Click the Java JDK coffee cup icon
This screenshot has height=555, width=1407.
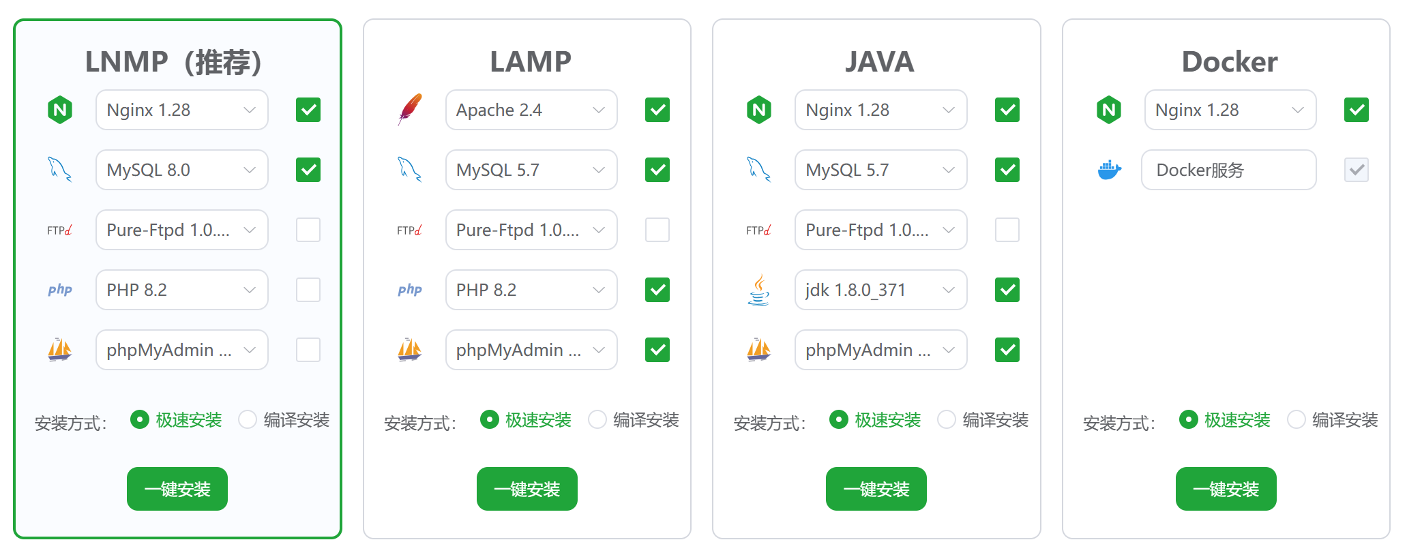point(758,290)
